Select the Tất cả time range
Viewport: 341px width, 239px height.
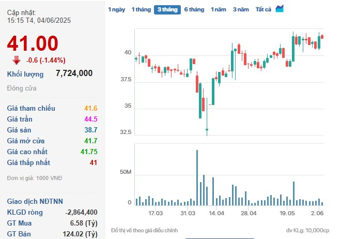tap(263, 9)
